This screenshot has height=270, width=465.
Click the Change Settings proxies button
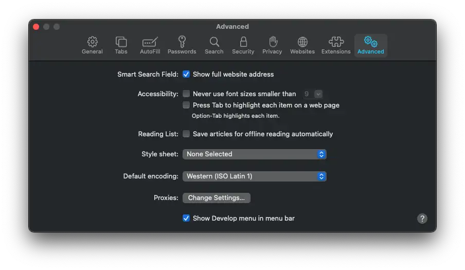click(x=217, y=197)
